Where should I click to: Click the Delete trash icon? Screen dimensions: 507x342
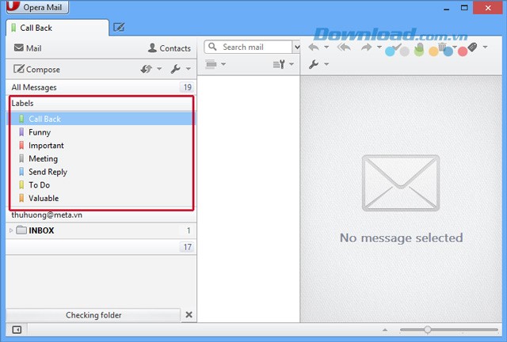442,47
